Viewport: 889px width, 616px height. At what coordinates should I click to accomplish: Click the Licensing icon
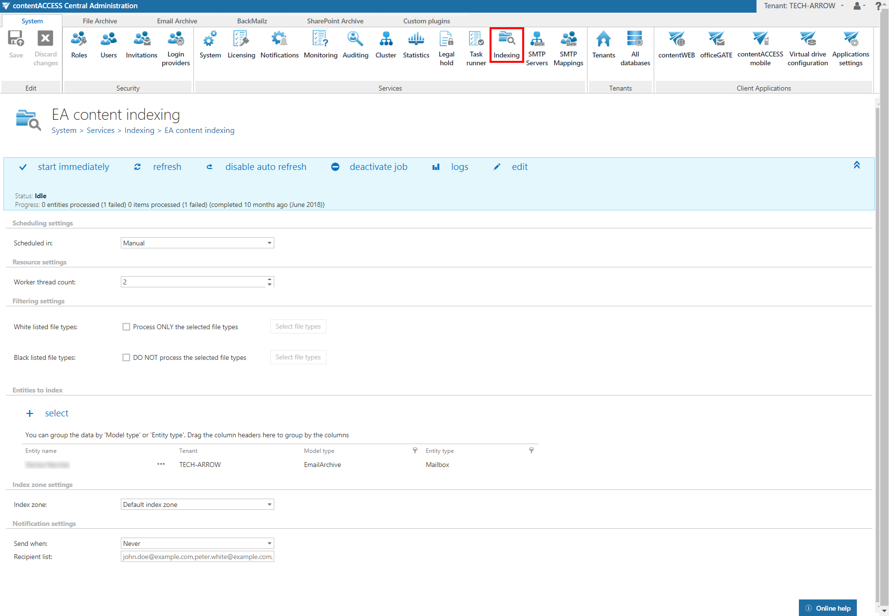click(x=241, y=45)
